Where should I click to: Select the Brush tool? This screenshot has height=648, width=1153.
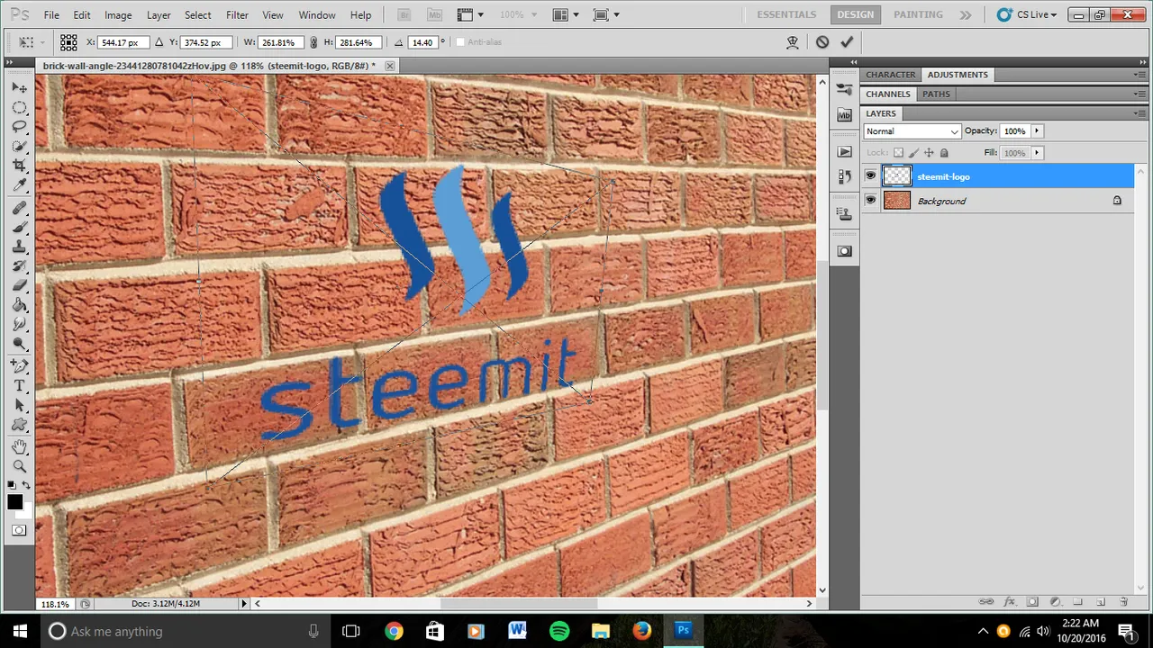19,228
